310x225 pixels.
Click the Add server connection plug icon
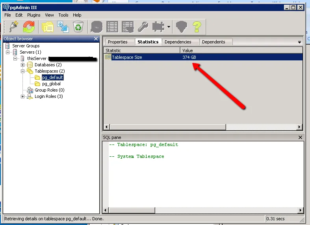point(14,27)
